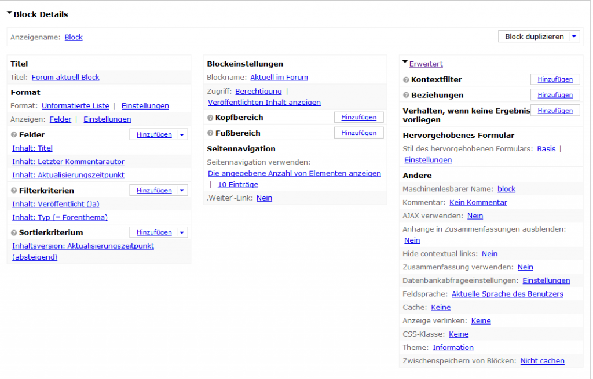
Task: Open the Block duplizieren dropdown arrow
Action: coord(573,37)
